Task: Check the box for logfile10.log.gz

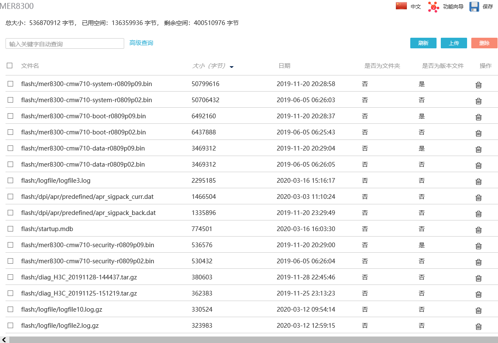Action: [x=11, y=310]
